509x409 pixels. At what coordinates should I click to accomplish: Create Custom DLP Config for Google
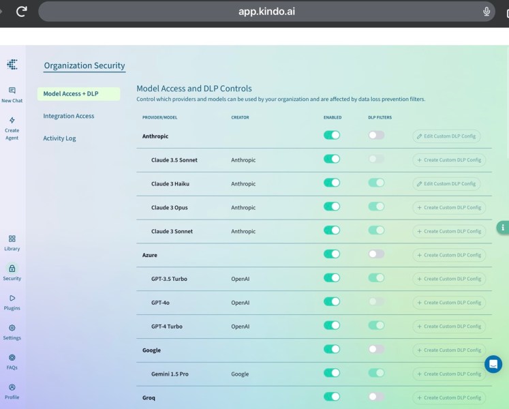(449, 350)
